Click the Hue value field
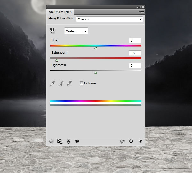Viewport: 192px width, 173px height. [x=135, y=41]
